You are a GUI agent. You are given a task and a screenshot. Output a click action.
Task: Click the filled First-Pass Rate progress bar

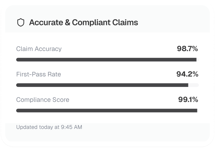click(x=102, y=85)
